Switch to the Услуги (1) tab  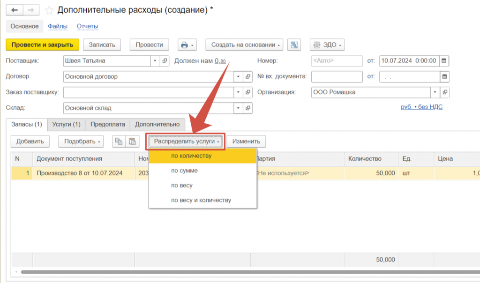tap(66, 124)
